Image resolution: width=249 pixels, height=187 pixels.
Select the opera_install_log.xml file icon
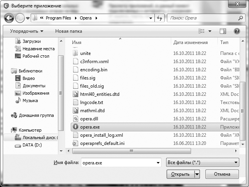75,135
